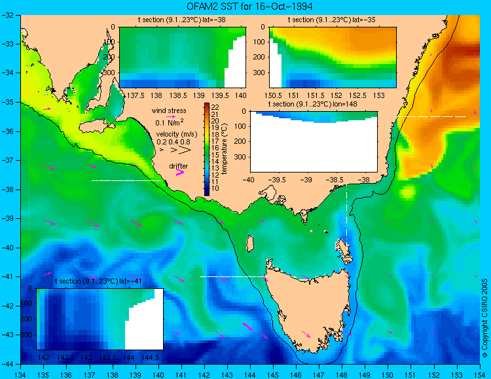Click the 'temperature (°C)' color bar label

pyautogui.click(x=224, y=148)
